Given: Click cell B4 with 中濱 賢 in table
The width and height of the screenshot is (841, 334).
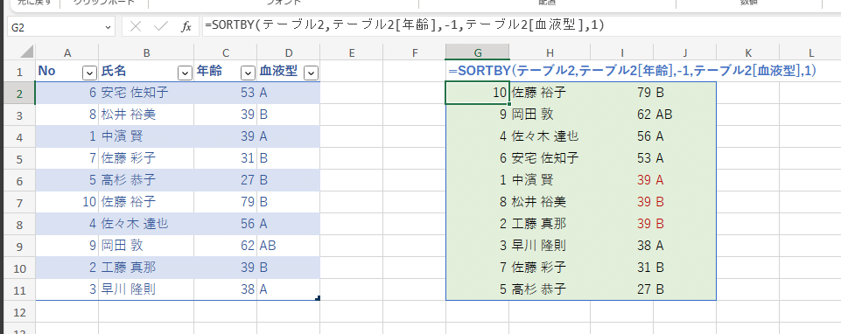Looking at the screenshot, I should (x=146, y=136).
